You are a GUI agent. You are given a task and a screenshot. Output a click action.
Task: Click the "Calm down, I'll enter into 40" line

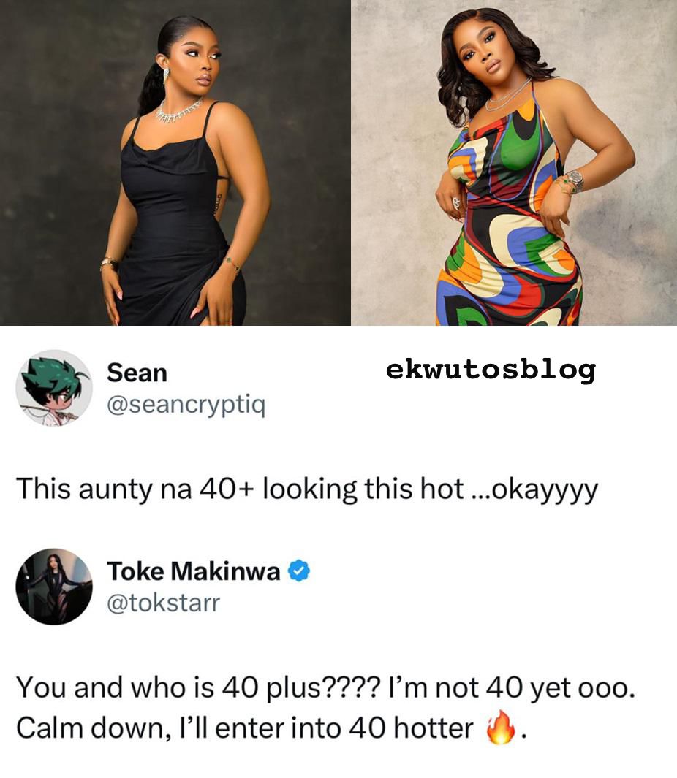[271, 728]
